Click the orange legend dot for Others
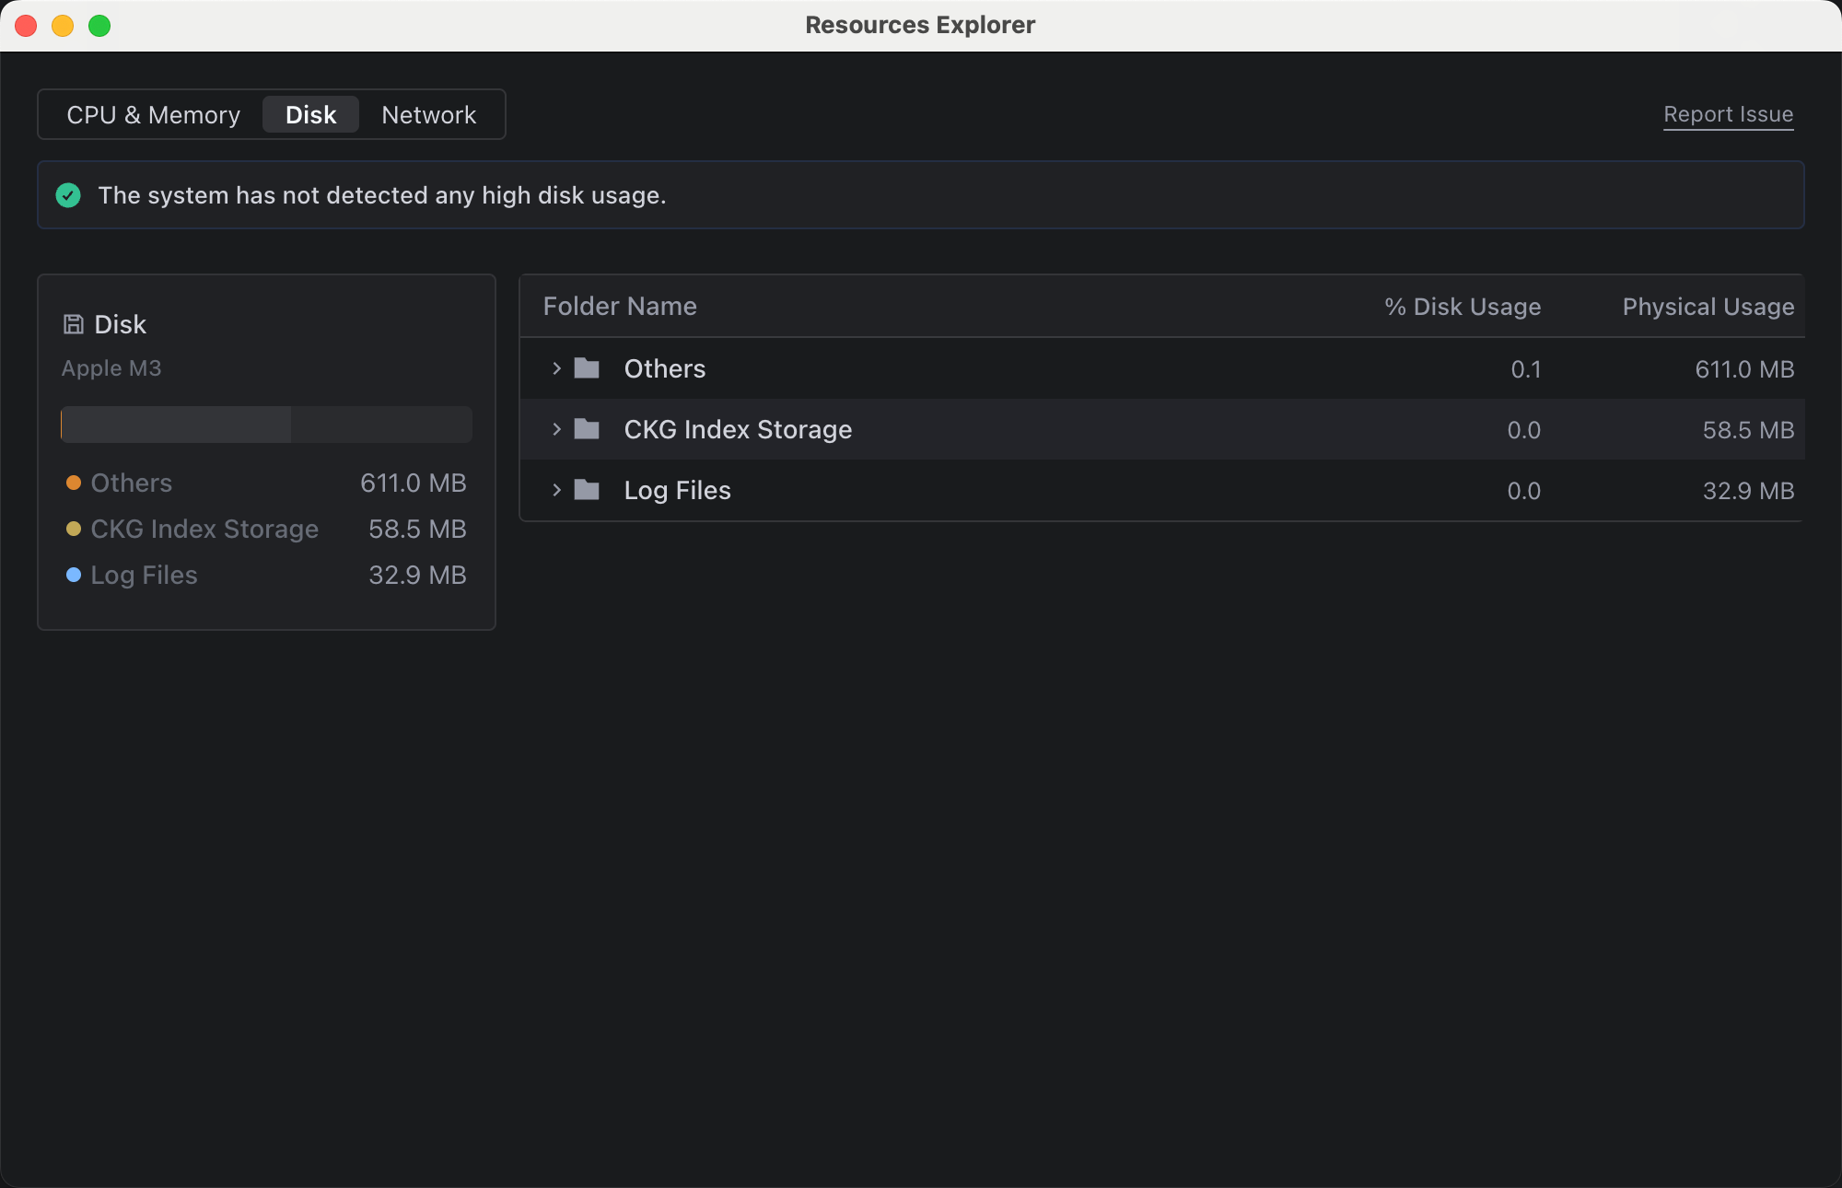This screenshot has width=1842, height=1188. 74,482
